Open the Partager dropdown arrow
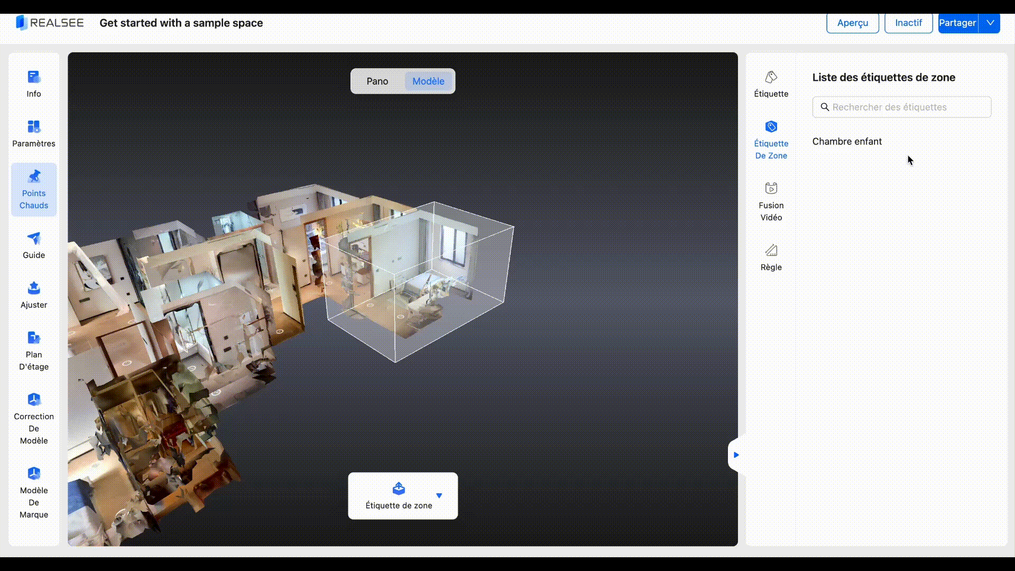Screen dimensions: 1015x571 990,23
